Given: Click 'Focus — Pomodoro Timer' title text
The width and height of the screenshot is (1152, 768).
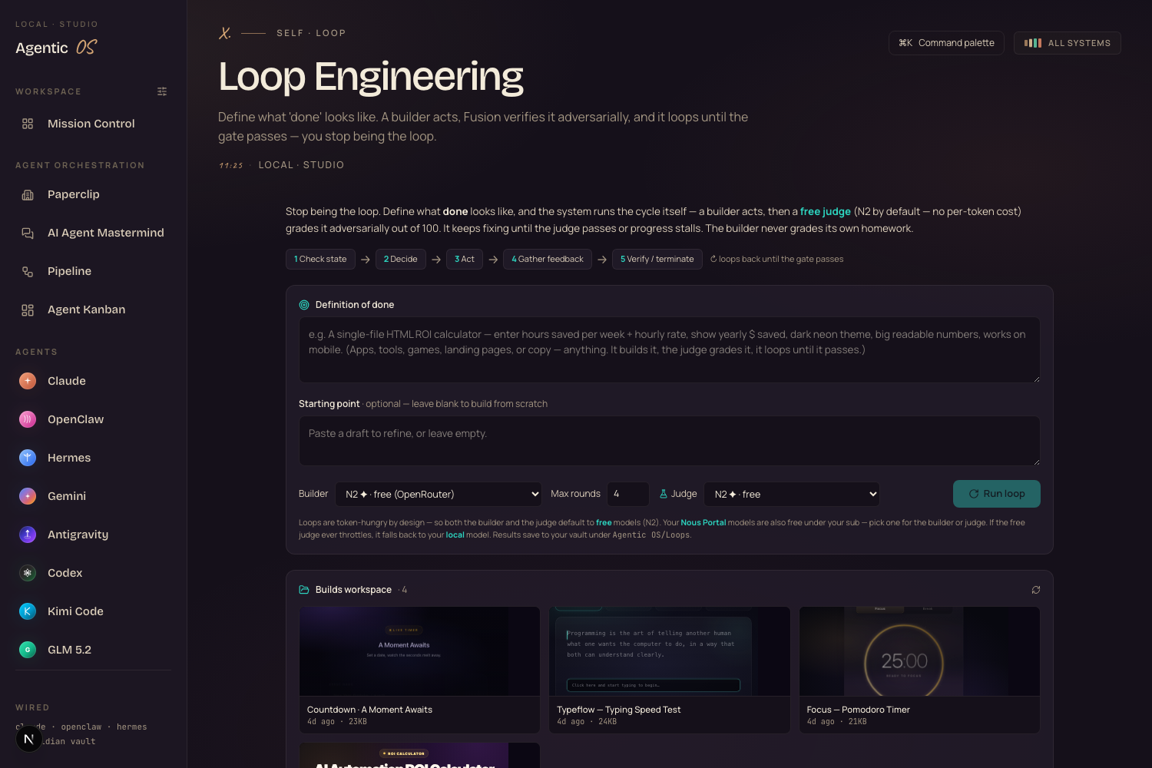Looking at the screenshot, I should pos(859,710).
